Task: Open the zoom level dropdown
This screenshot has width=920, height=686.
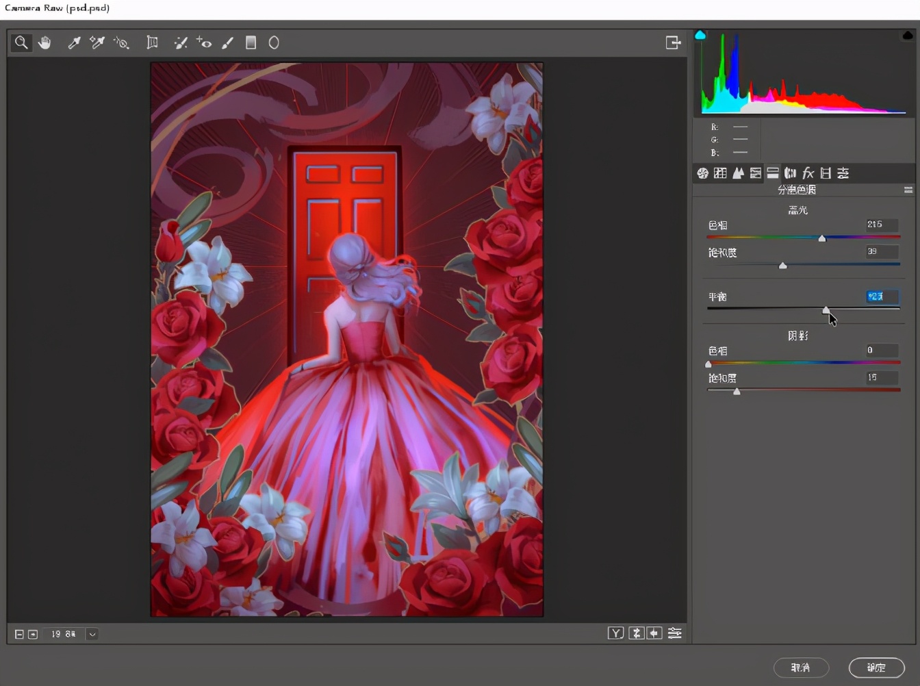Action: (x=92, y=634)
